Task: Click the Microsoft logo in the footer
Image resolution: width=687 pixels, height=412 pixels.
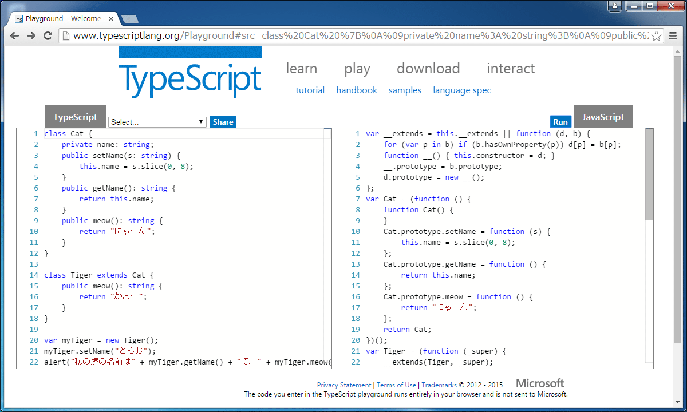Action: [x=539, y=382]
